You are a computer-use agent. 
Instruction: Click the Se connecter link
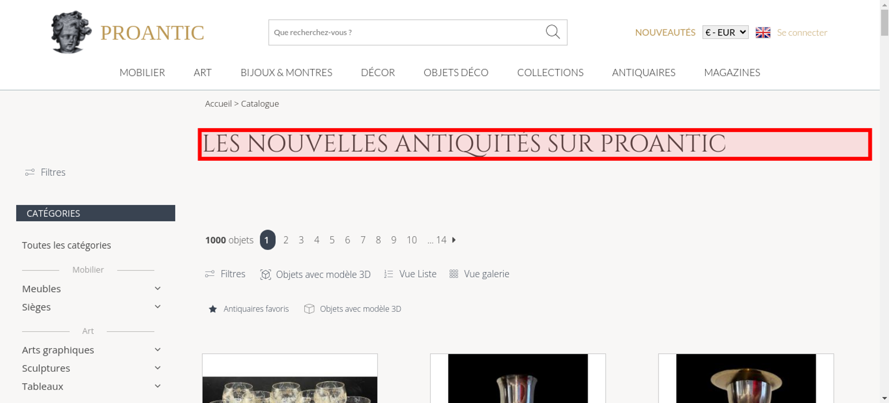click(x=802, y=32)
